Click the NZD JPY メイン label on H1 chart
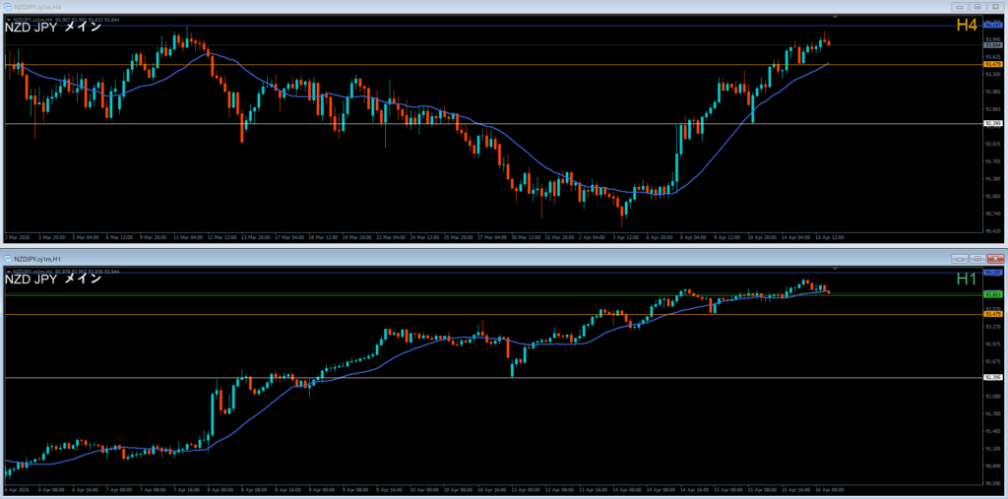The height and width of the screenshot is (499, 1008). (x=53, y=279)
